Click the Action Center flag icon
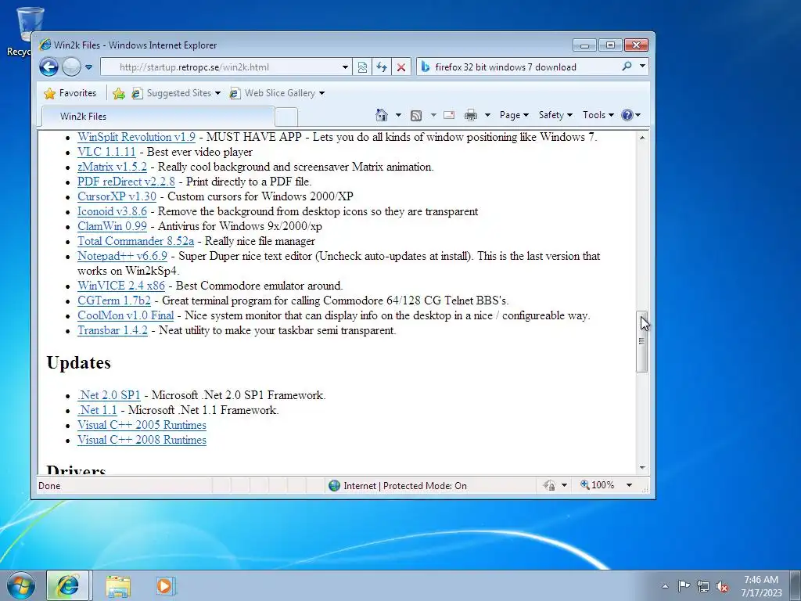 (684, 585)
